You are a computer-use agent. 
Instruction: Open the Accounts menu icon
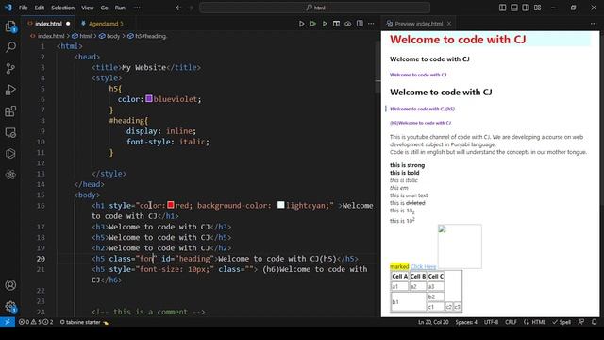coord(10,285)
